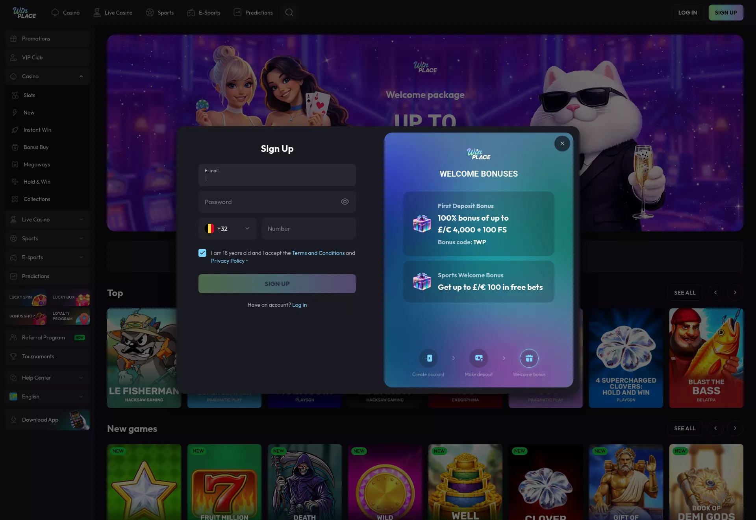Click the Create account step icon
Image resolution: width=756 pixels, height=520 pixels.
coord(428,358)
